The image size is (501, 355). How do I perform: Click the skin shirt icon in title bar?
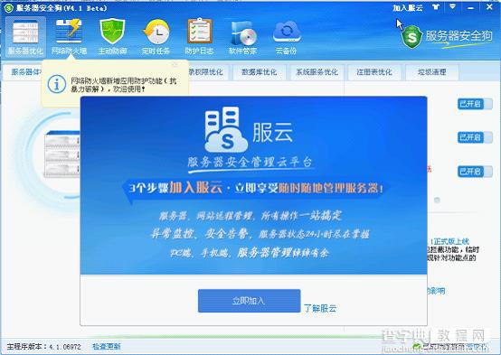coord(436,7)
